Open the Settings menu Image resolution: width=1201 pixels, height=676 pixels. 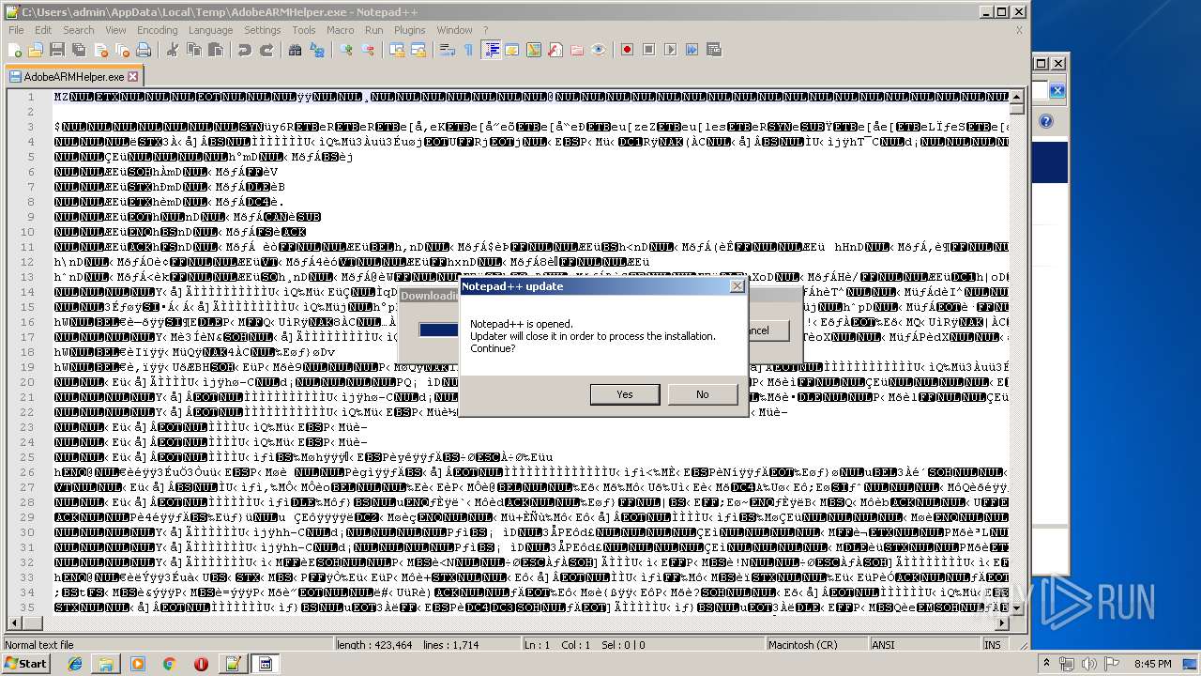click(263, 30)
